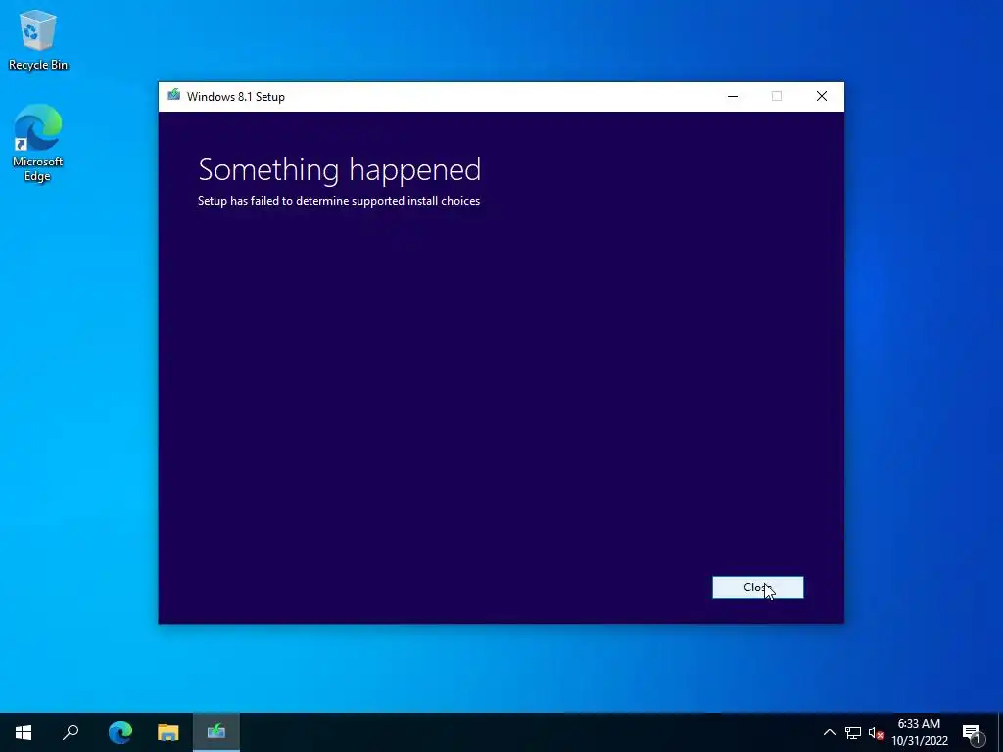Show hidden system tray icons
The image size is (1003, 752).
click(x=829, y=732)
